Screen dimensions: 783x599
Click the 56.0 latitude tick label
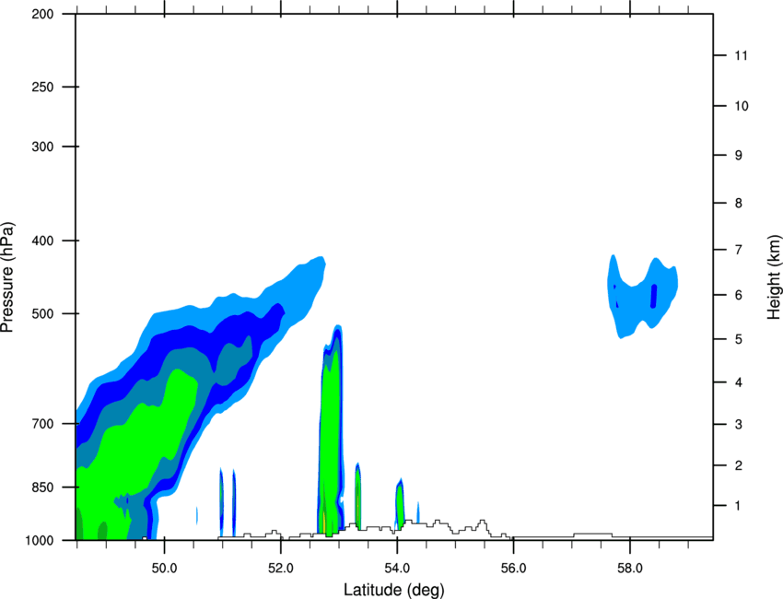coord(513,569)
